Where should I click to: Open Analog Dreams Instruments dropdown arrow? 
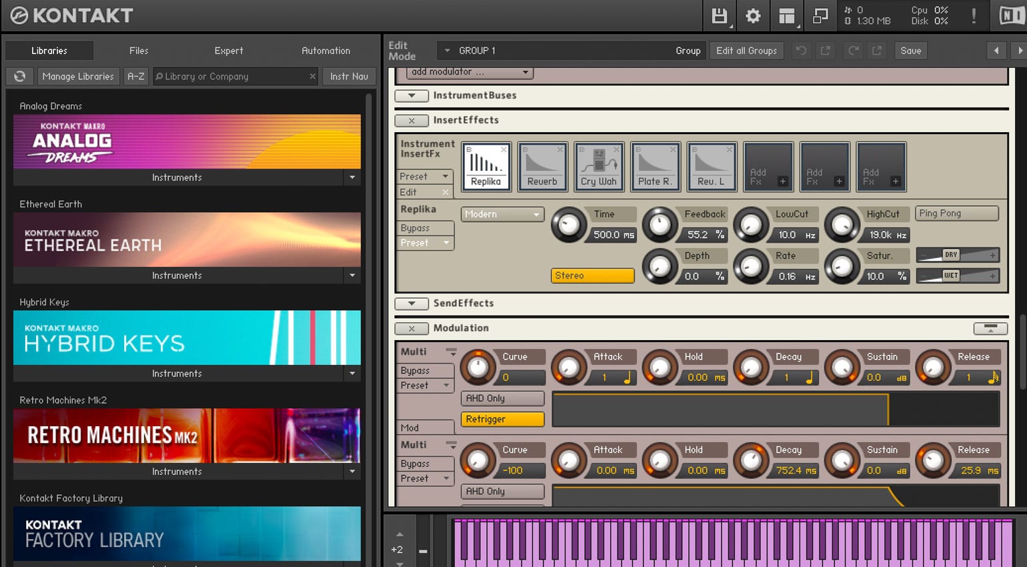pos(352,177)
